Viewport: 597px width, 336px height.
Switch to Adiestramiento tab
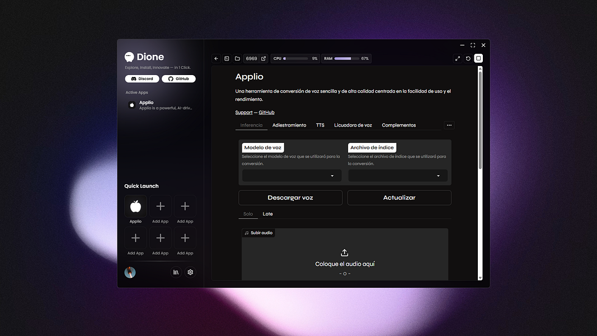[x=289, y=125]
